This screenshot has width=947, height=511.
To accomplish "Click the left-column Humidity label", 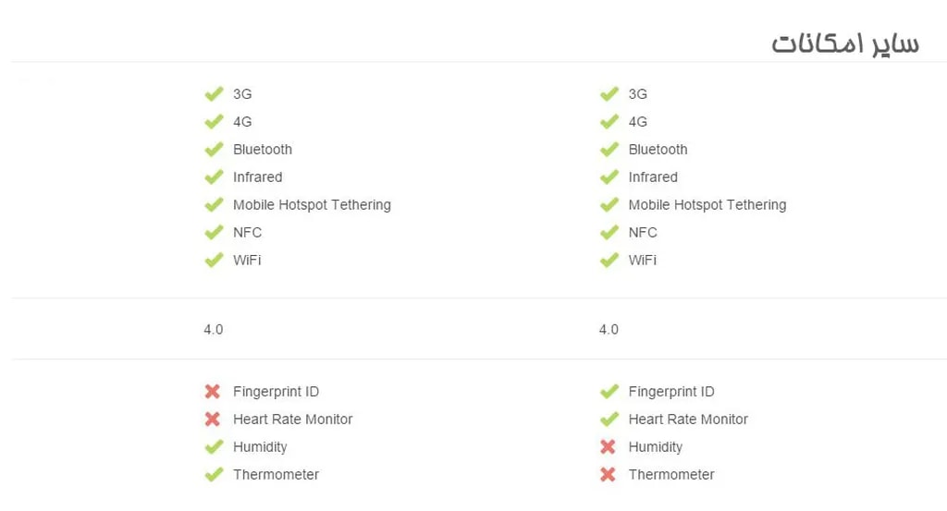I will (x=260, y=447).
